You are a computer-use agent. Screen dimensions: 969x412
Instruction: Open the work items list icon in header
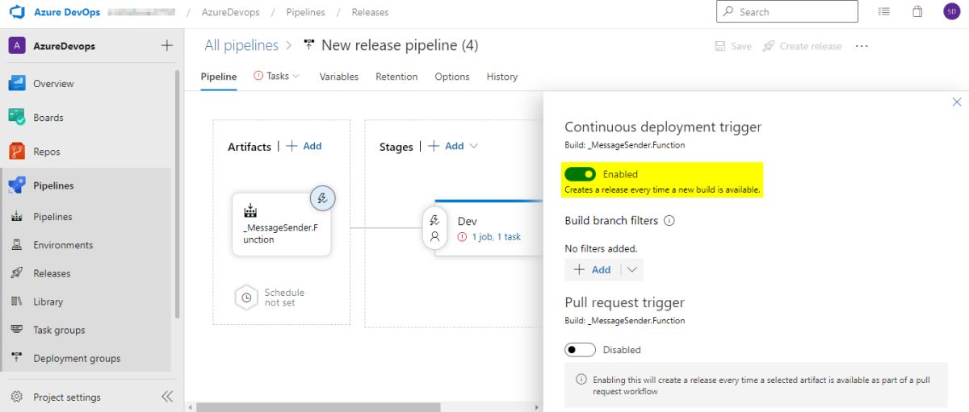coord(884,12)
